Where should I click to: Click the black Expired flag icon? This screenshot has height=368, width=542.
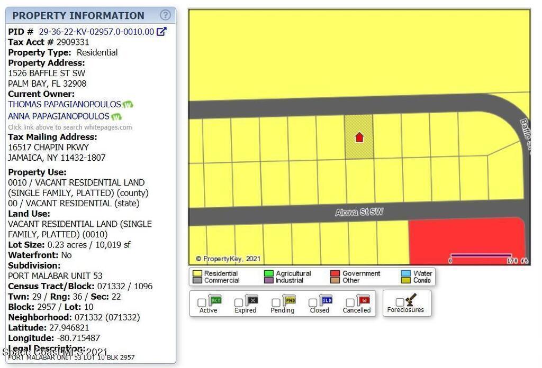252,301
